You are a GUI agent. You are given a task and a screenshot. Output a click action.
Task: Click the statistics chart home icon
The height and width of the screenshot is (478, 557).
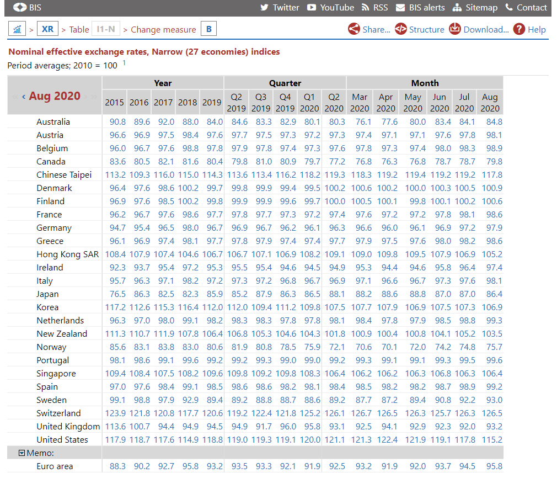[17, 29]
